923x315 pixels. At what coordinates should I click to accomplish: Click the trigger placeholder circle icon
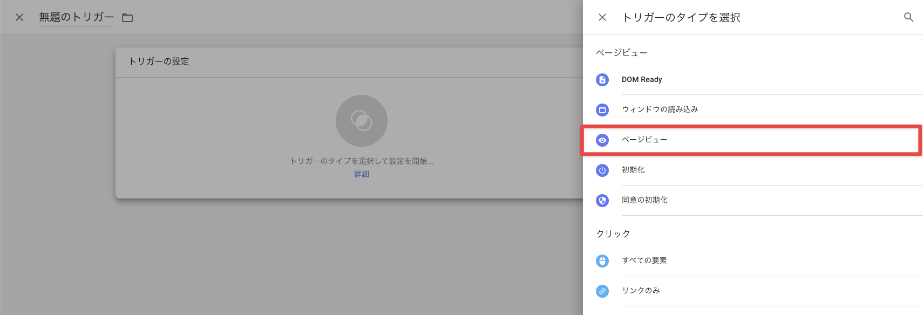(361, 121)
